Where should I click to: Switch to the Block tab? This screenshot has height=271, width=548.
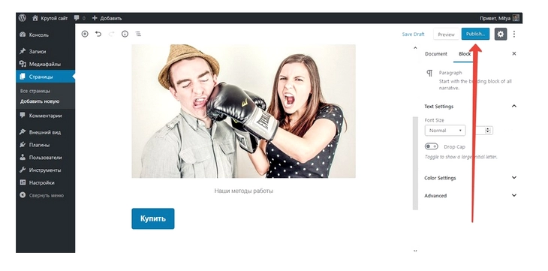(465, 54)
